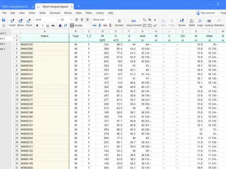
Task: Click the Sort tool
Action: pos(163,23)
